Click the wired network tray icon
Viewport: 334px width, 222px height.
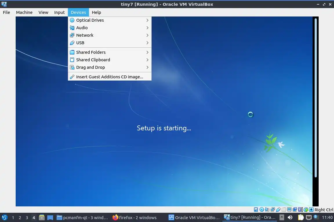[309, 217]
